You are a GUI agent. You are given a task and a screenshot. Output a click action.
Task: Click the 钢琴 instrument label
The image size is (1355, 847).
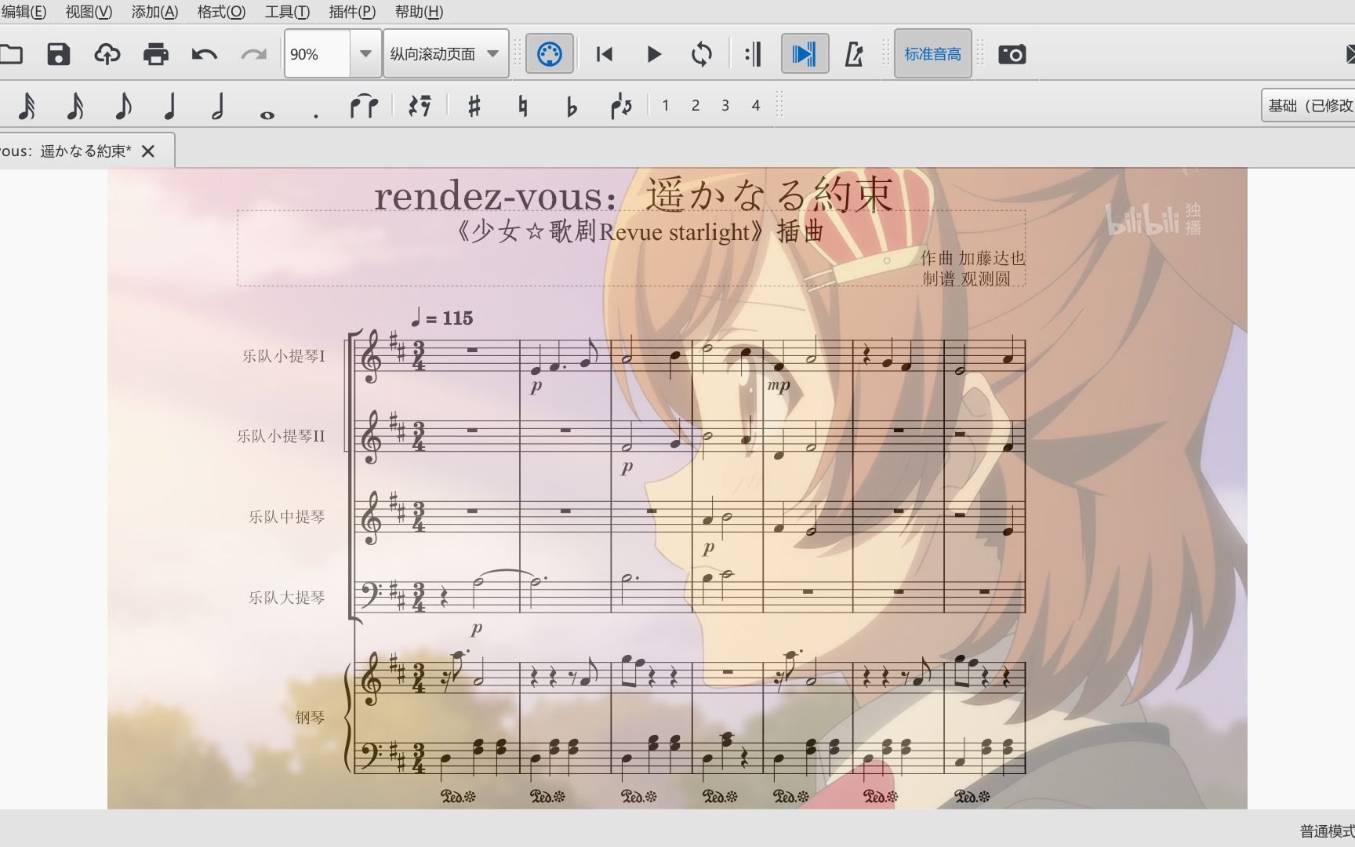click(x=310, y=718)
